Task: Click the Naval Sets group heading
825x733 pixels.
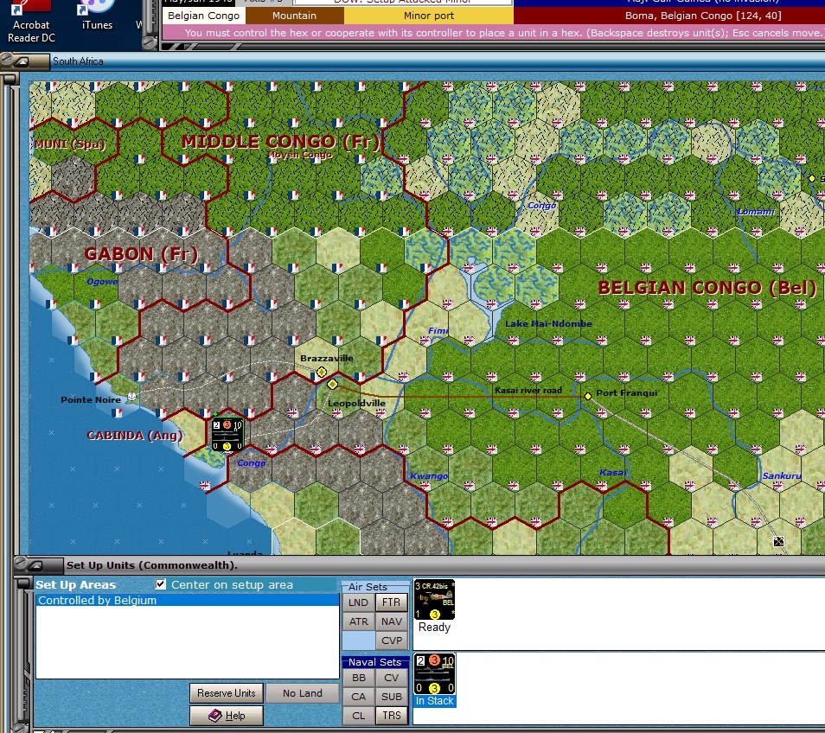Action: click(374, 662)
